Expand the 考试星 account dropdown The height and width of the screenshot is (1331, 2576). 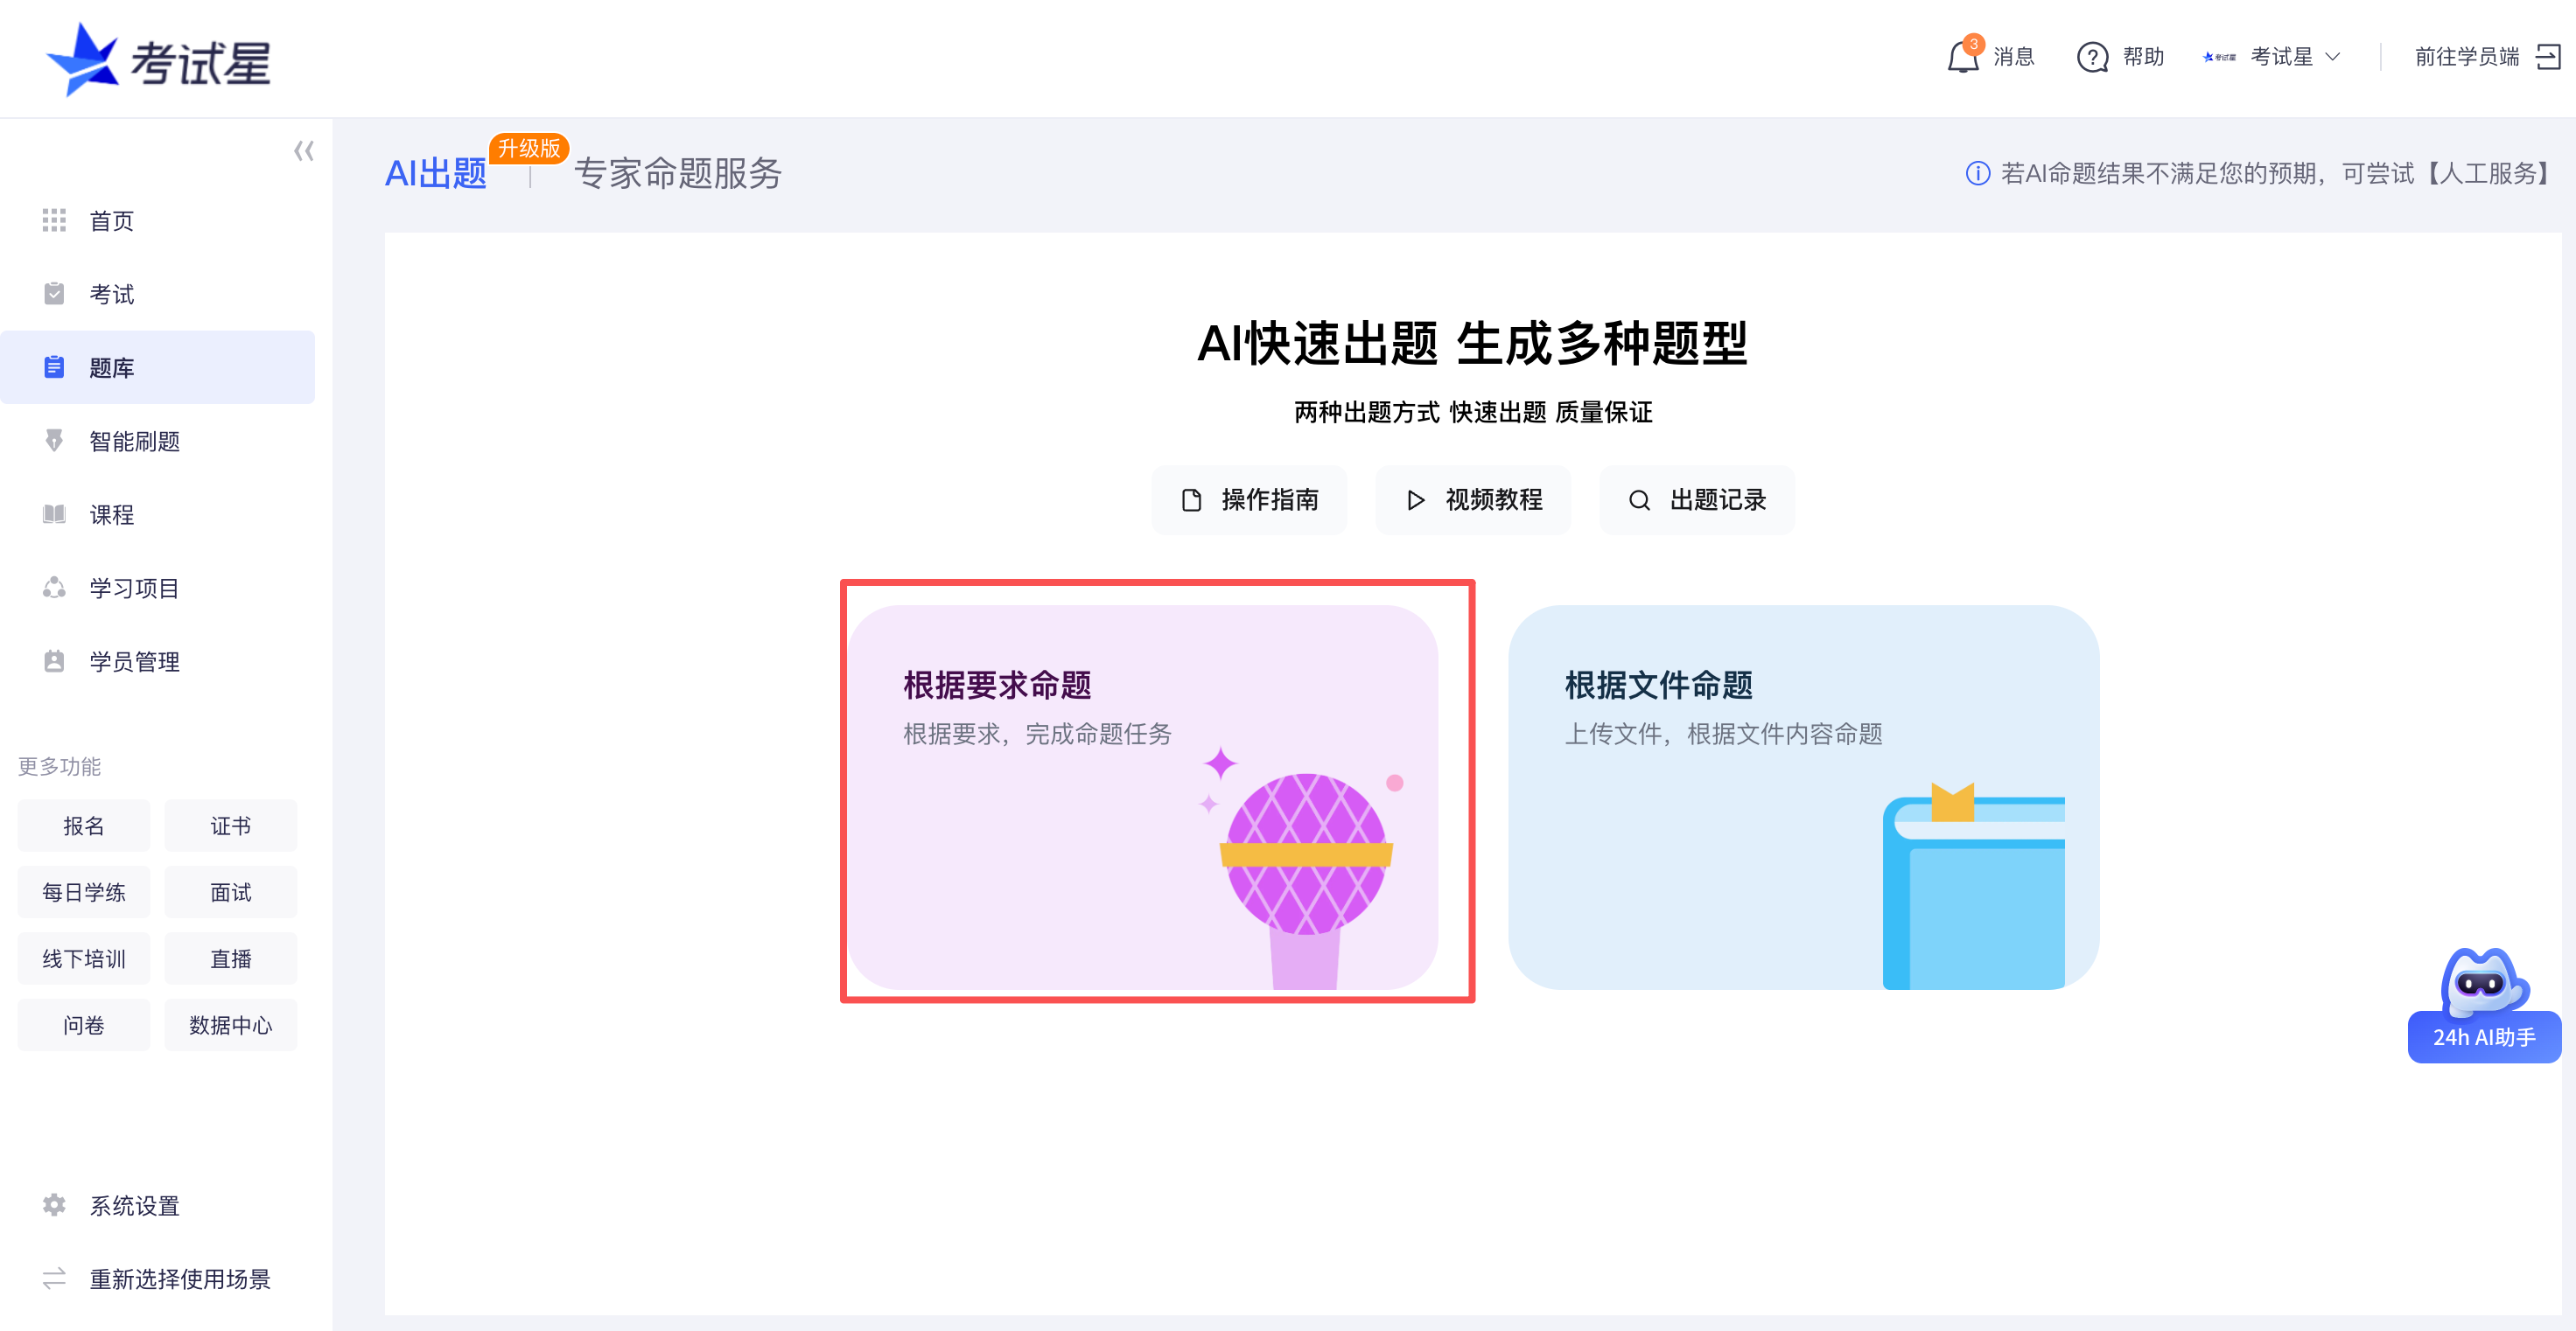click(2332, 57)
